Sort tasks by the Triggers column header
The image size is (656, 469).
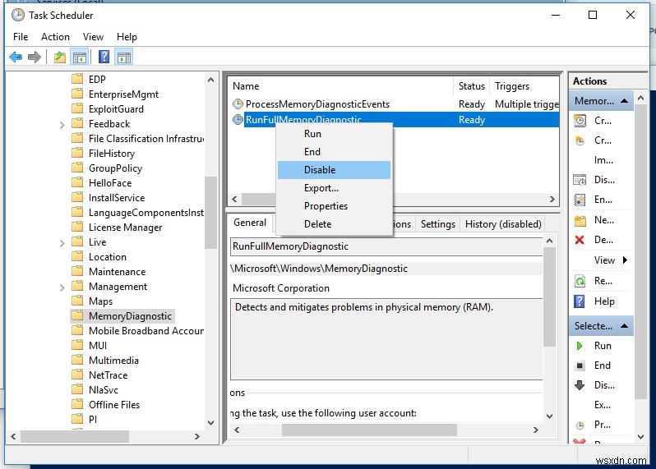point(524,86)
